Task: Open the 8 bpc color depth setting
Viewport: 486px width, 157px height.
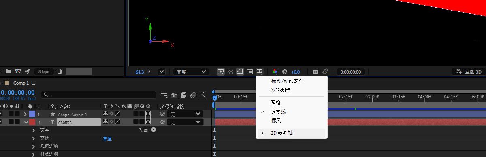Action: (44, 72)
